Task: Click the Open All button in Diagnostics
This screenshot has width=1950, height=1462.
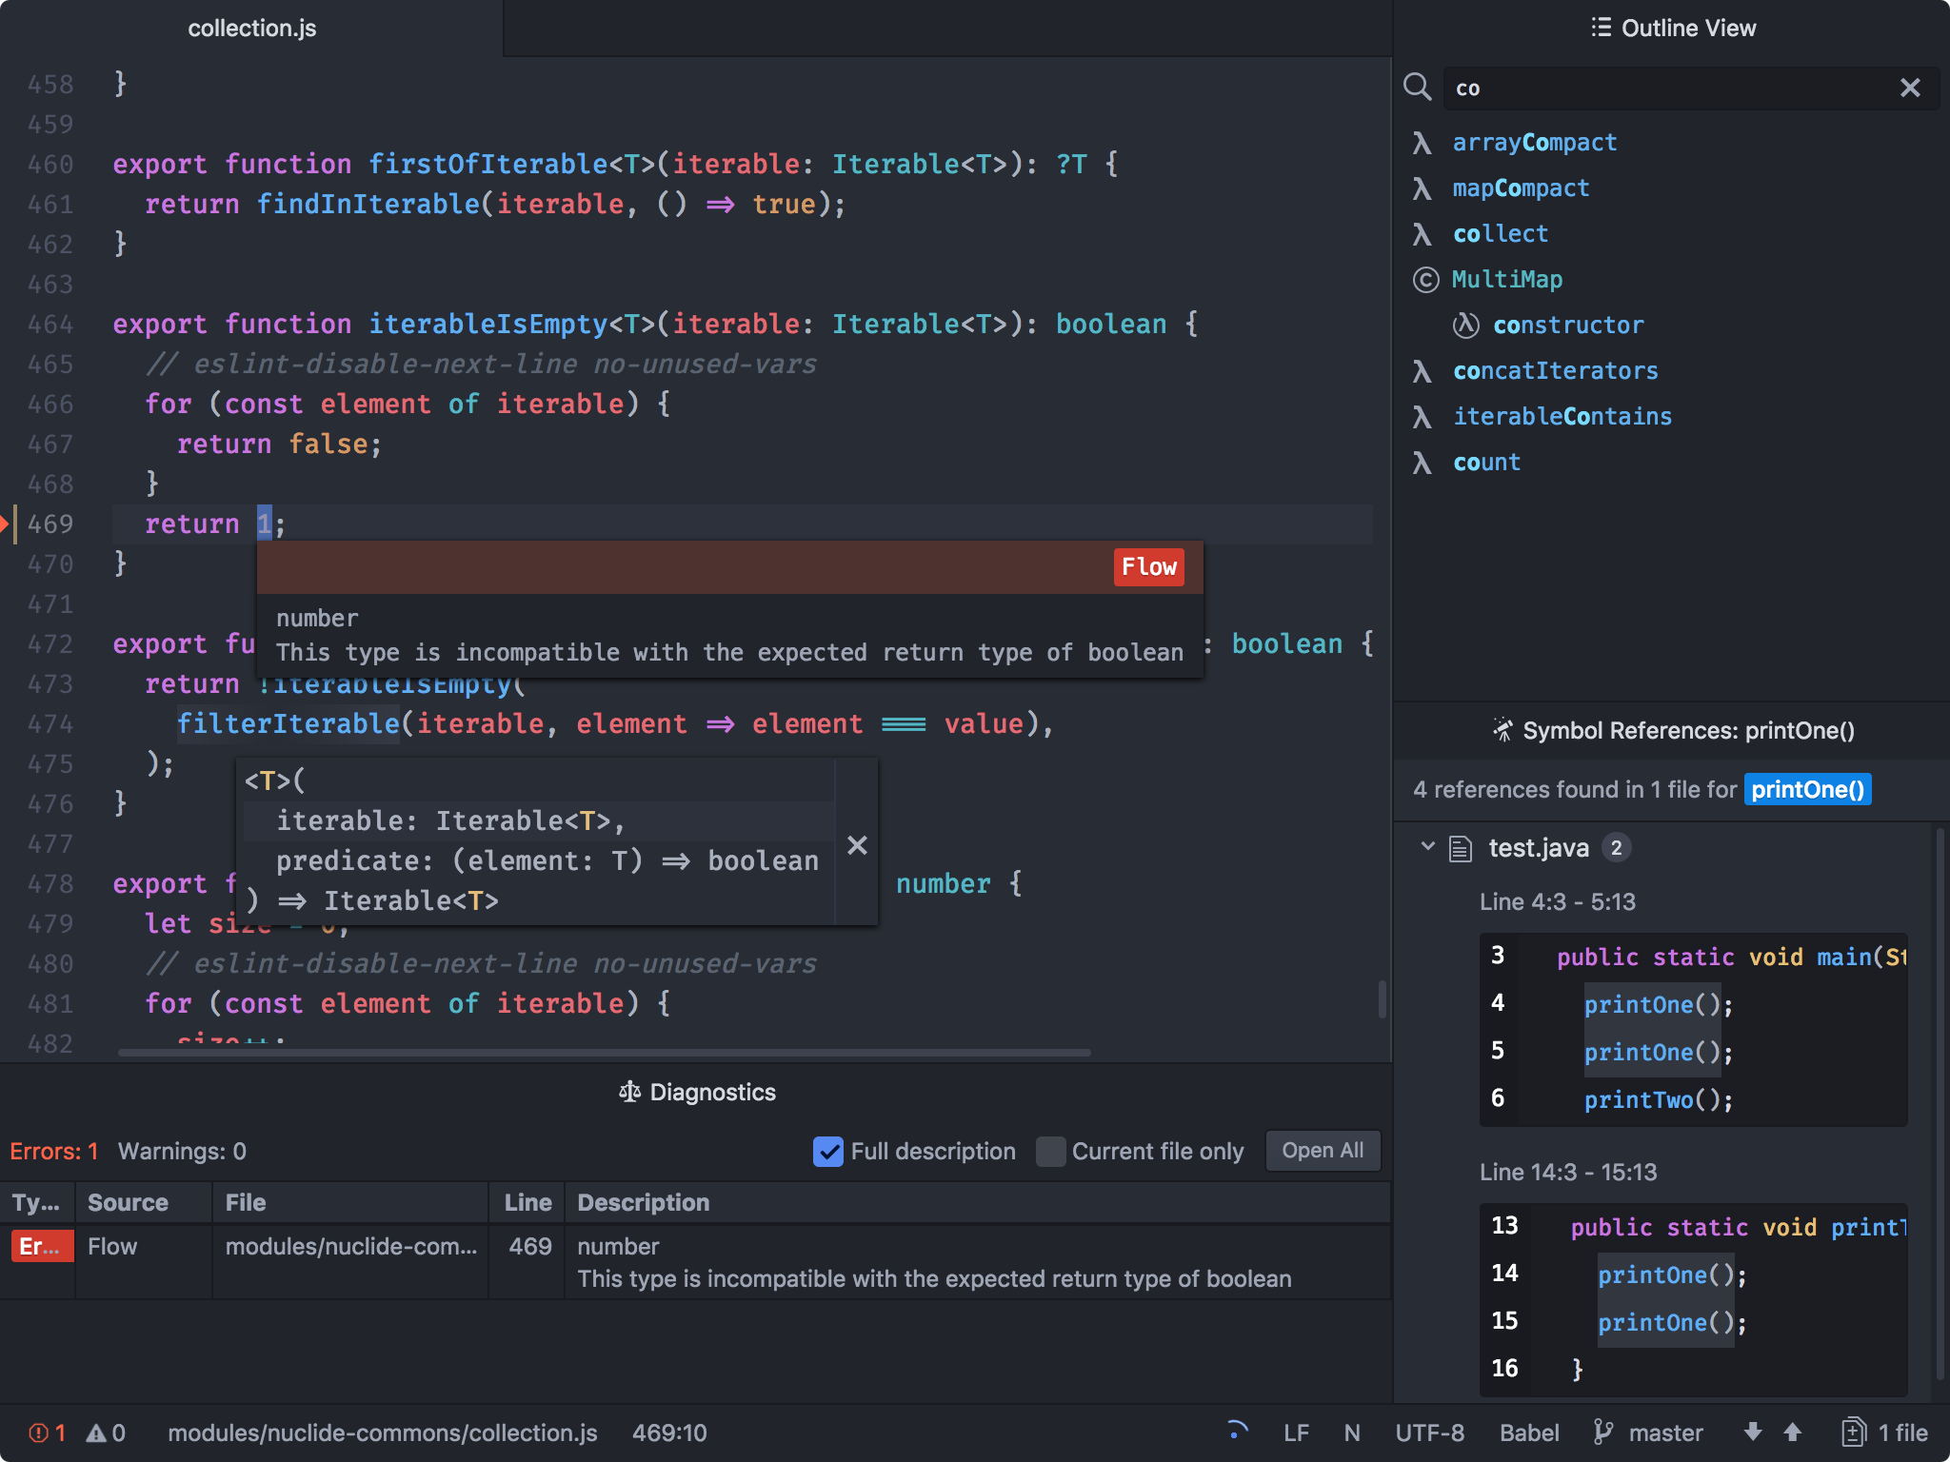Action: (x=1323, y=1150)
